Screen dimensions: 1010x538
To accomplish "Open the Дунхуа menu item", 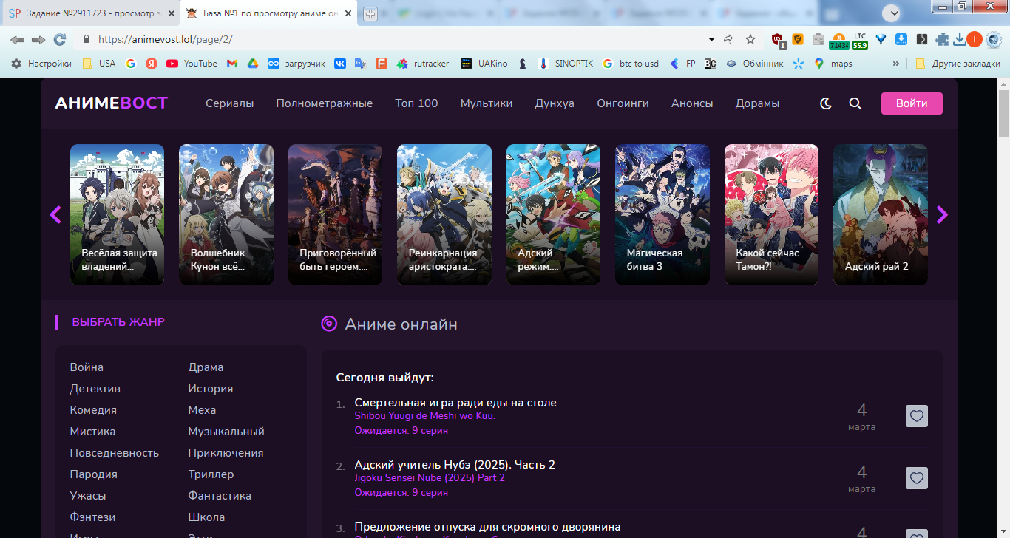I will coord(555,103).
